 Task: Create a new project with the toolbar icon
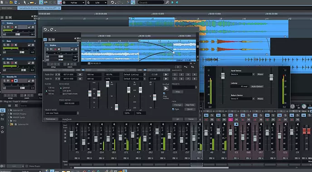[2, 2]
